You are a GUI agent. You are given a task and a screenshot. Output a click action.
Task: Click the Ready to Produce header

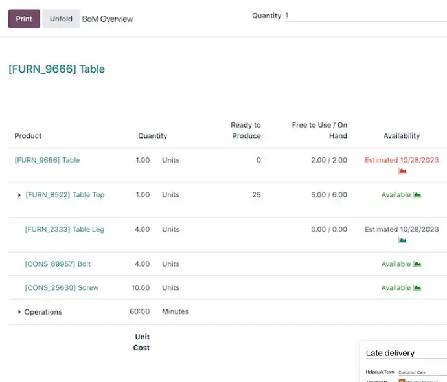pos(246,131)
